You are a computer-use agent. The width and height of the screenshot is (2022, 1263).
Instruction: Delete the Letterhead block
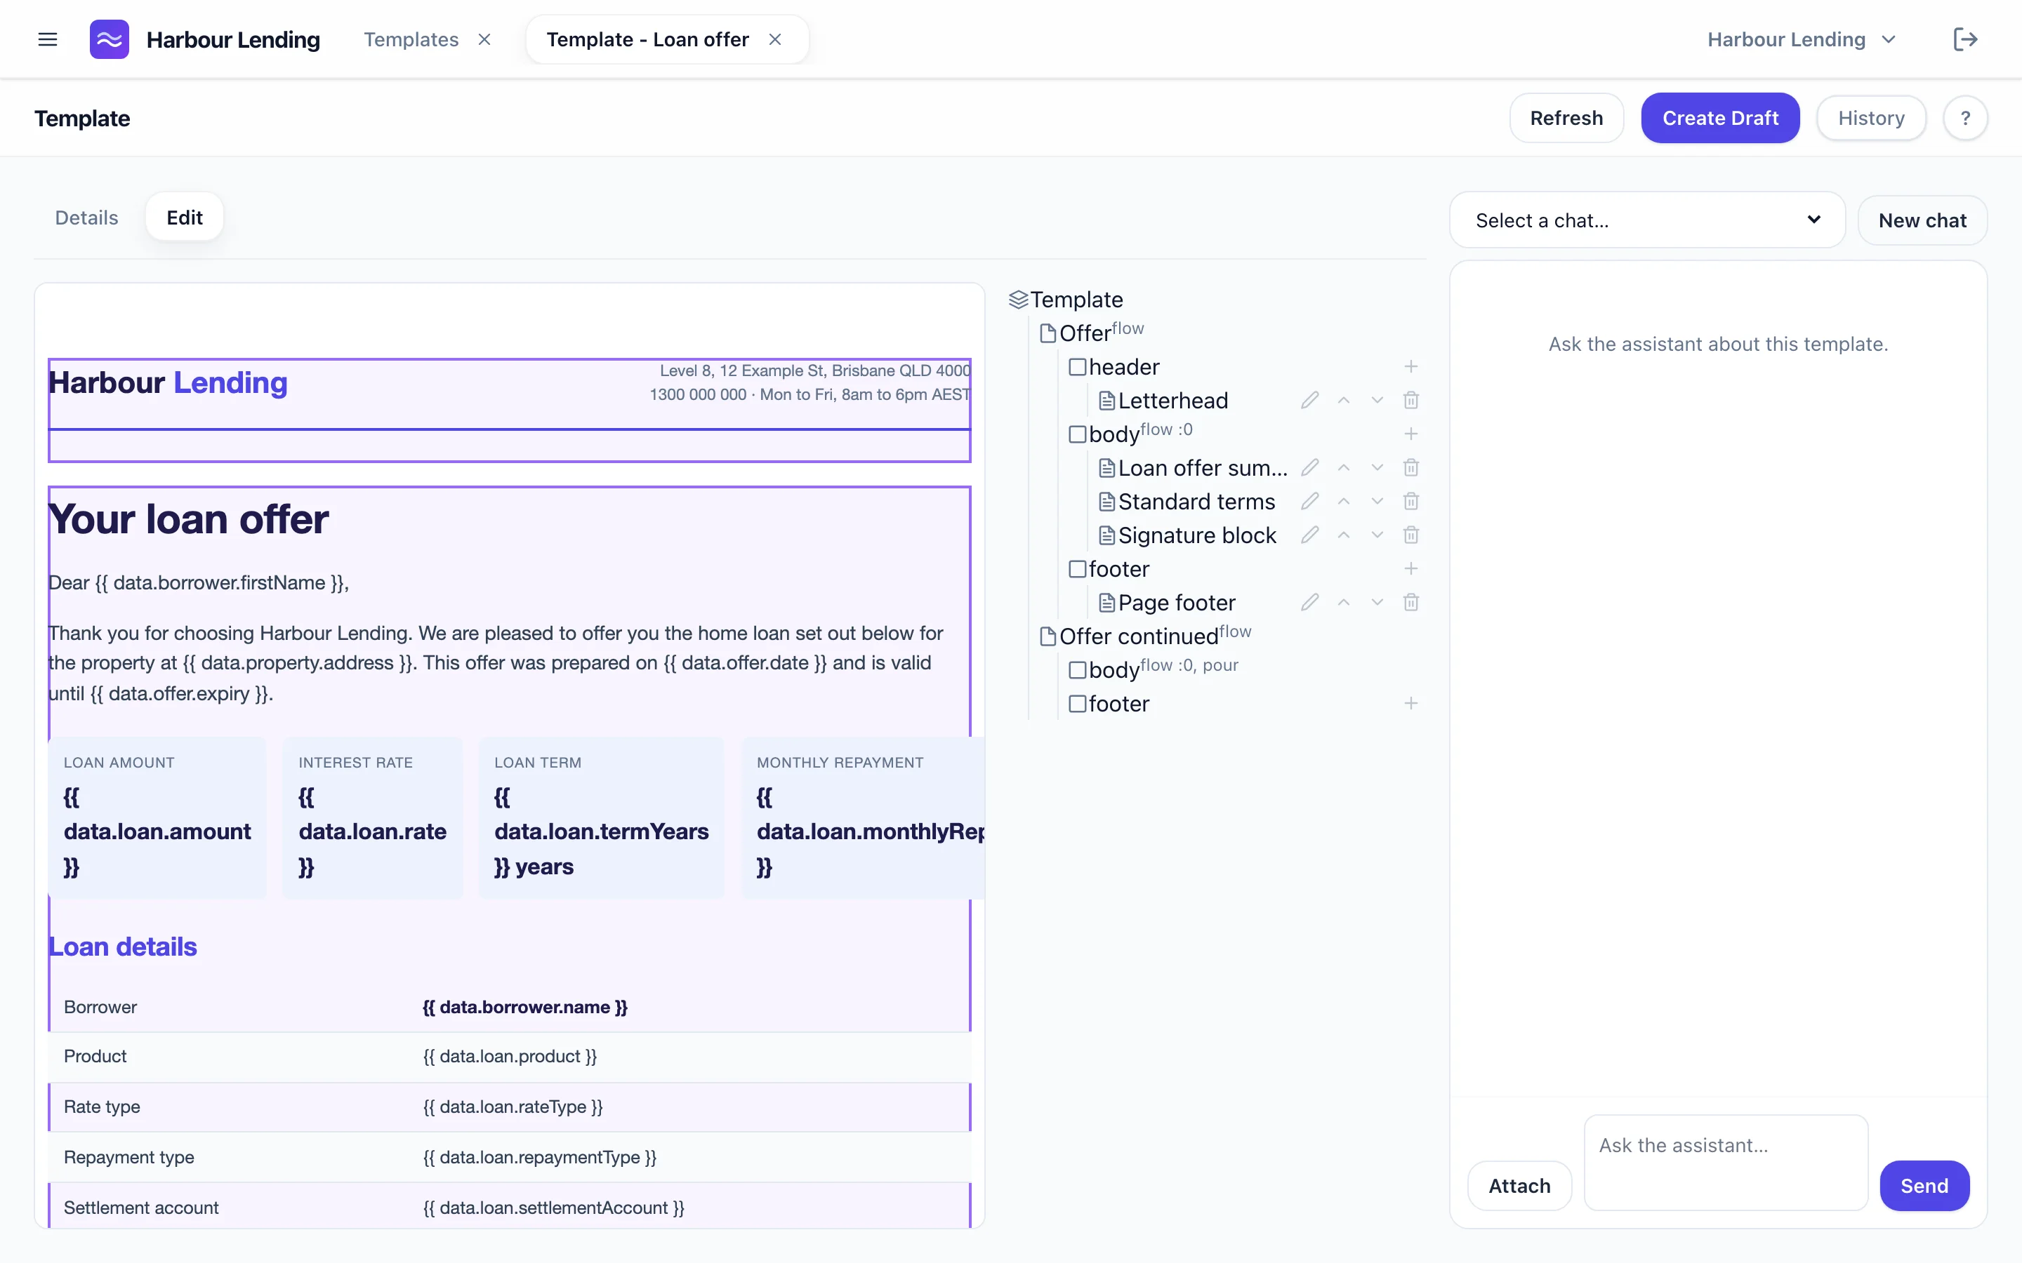pos(1410,400)
